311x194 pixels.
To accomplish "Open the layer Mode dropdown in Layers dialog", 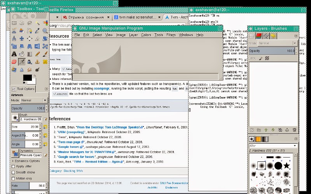I will pyautogui.click(x=278, y=43).
